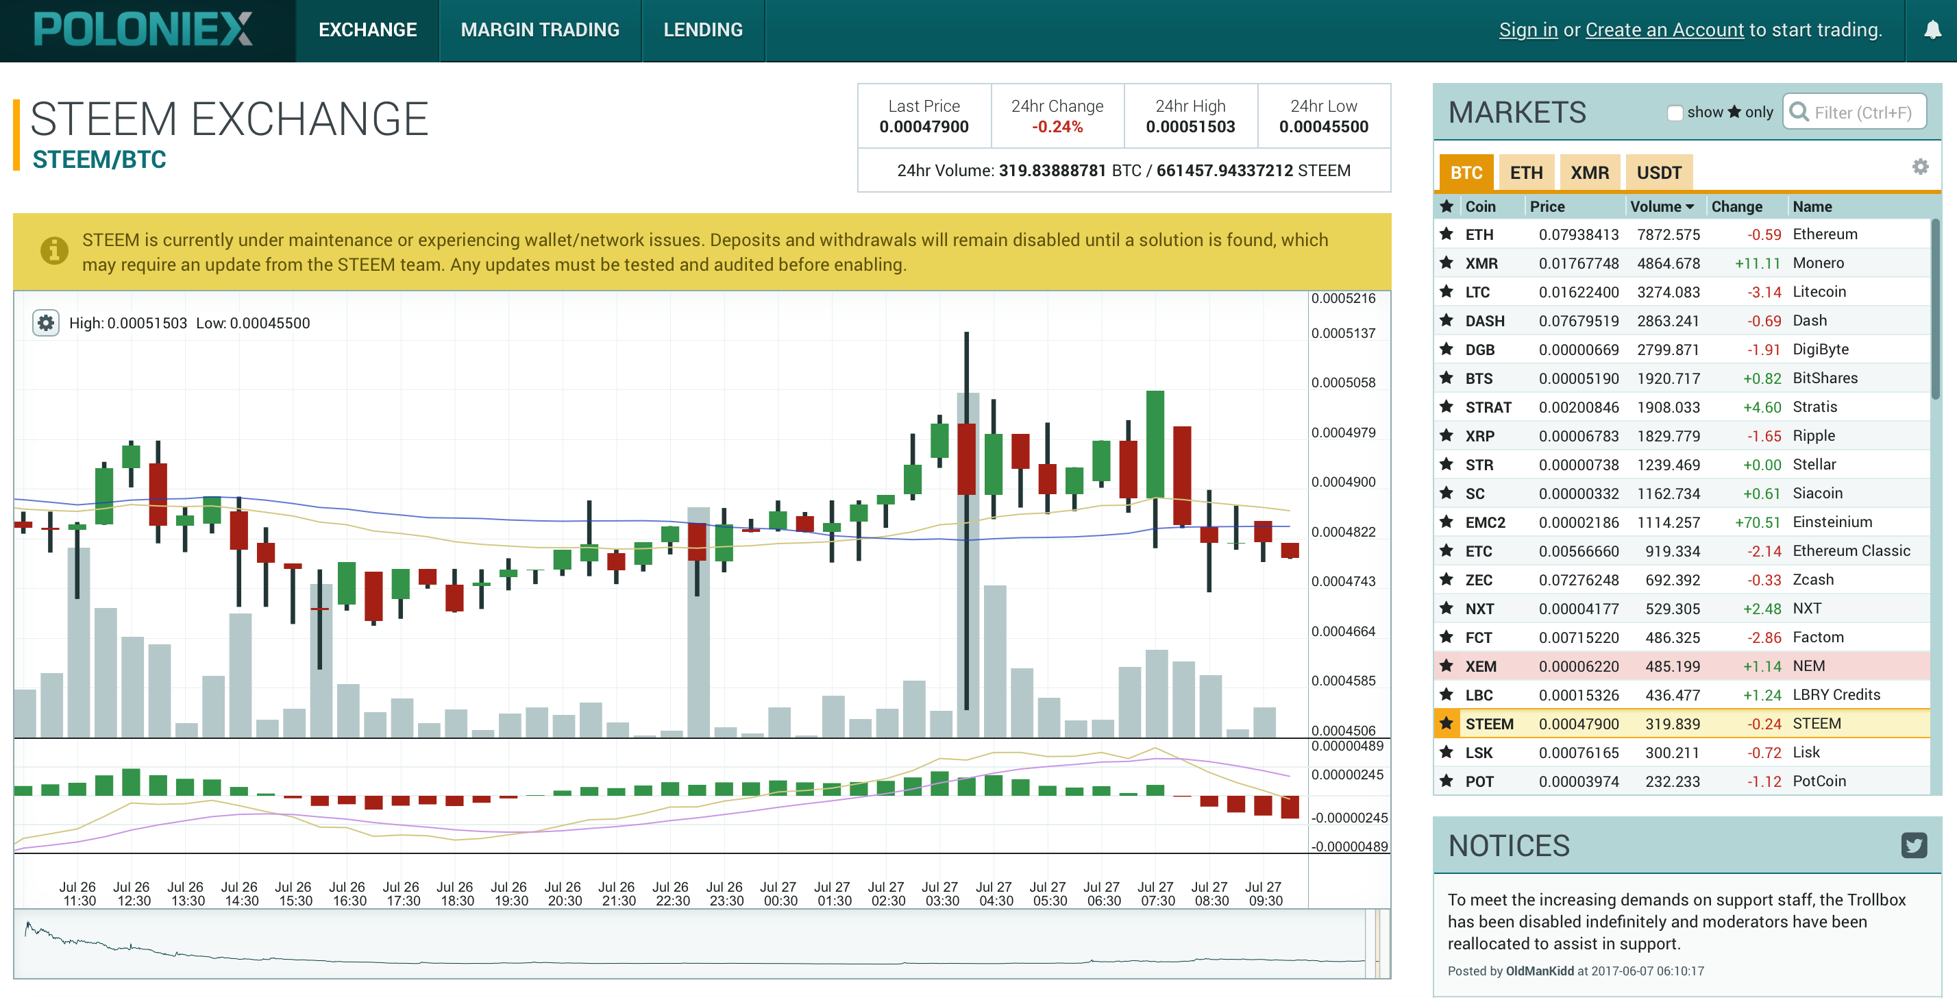Image resolution: width=1957 pixels, height=998 pixels.
Task: Open the Twitter icon in Notices
Action: point(1914,845)
